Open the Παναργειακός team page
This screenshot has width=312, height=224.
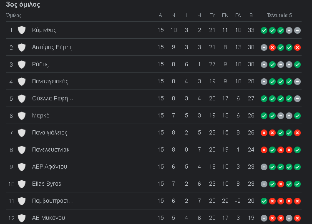click(50, 82)
